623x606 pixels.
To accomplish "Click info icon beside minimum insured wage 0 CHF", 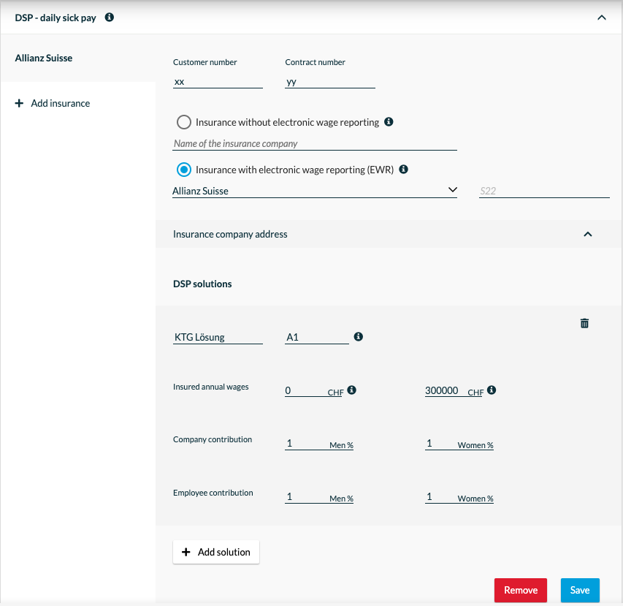I will pos(351,390).
